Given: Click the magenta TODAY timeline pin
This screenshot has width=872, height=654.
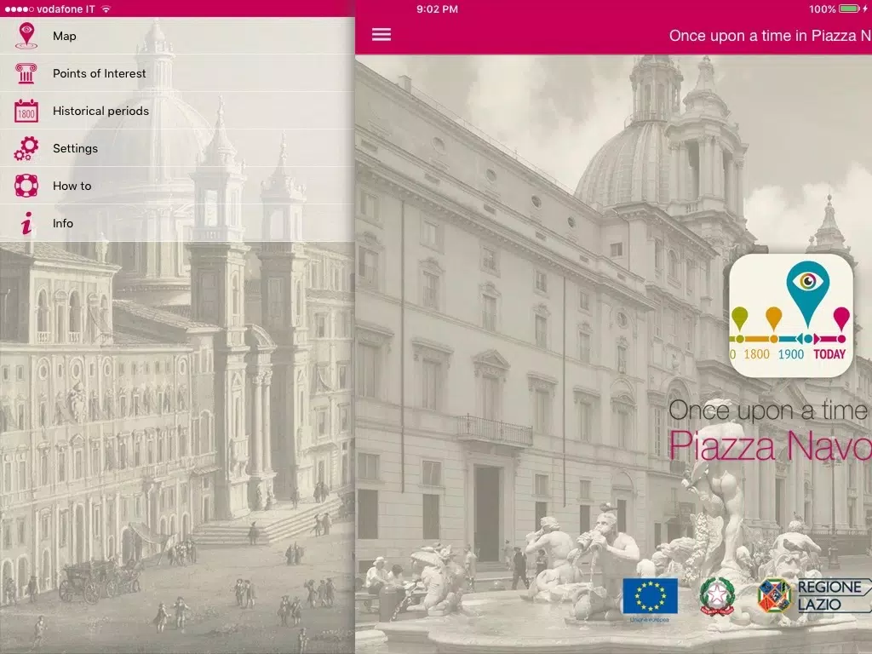Looking at the screenshot, I should tap(841, 320).
